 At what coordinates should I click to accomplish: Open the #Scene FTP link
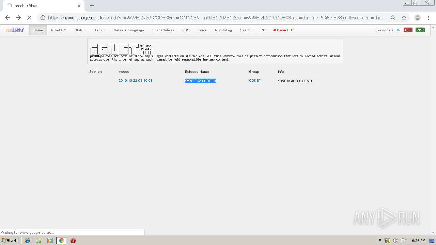[x=283, y=30]
